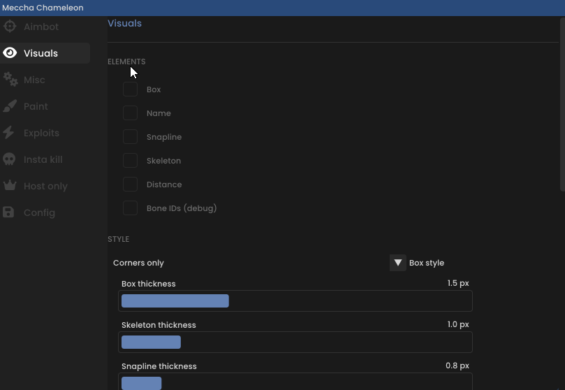Click the Config save disk icon

[8, 212]
